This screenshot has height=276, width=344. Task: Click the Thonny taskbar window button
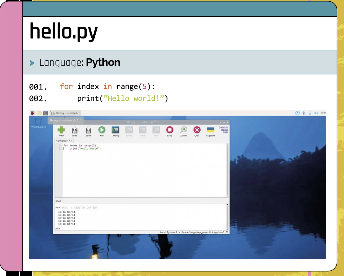coord(65,113)
